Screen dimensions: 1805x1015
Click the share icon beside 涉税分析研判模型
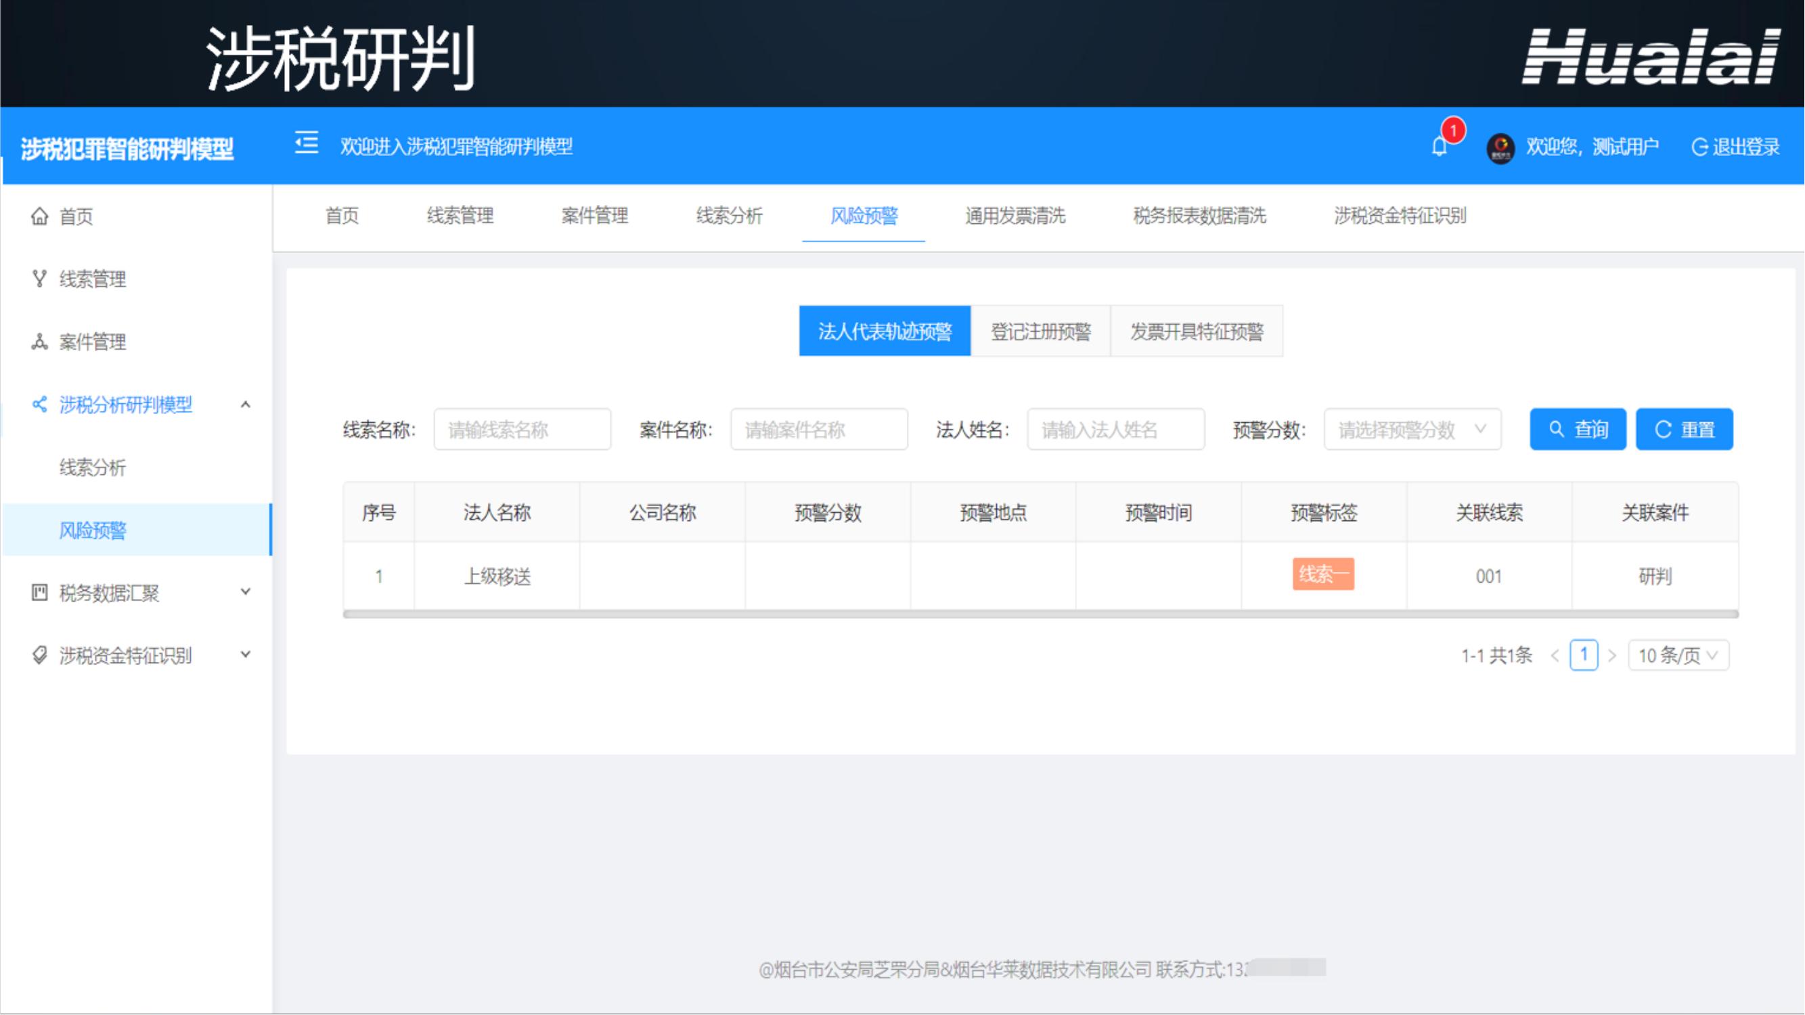40,404
